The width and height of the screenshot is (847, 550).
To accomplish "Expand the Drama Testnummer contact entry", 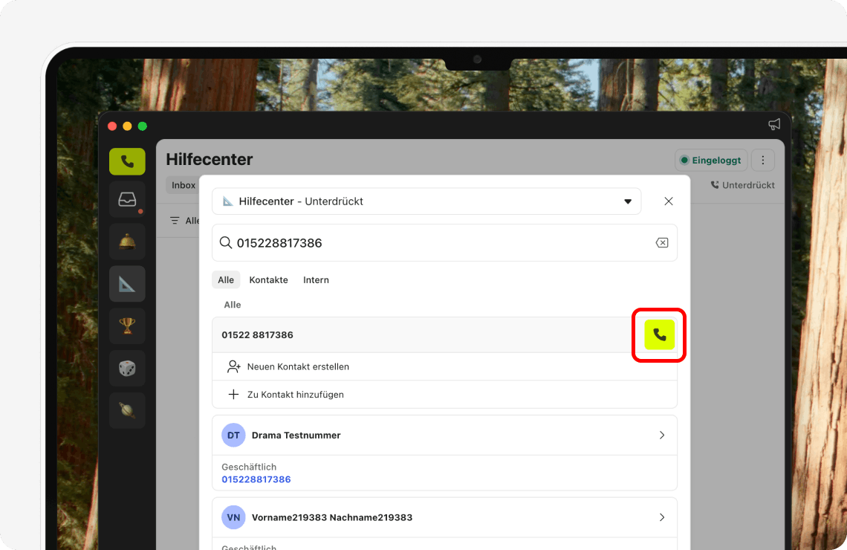I will 661,435.
